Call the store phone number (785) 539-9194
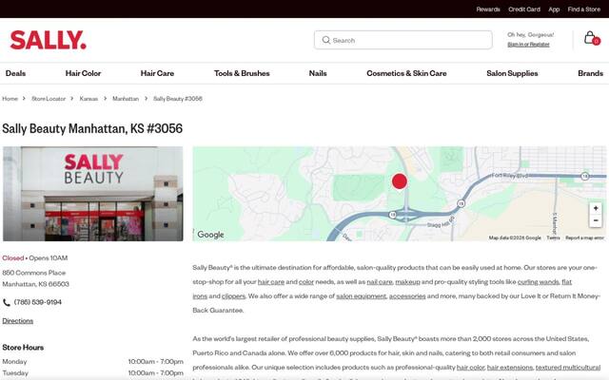Viewport: 609px width, 380px height. coord(38,302)
